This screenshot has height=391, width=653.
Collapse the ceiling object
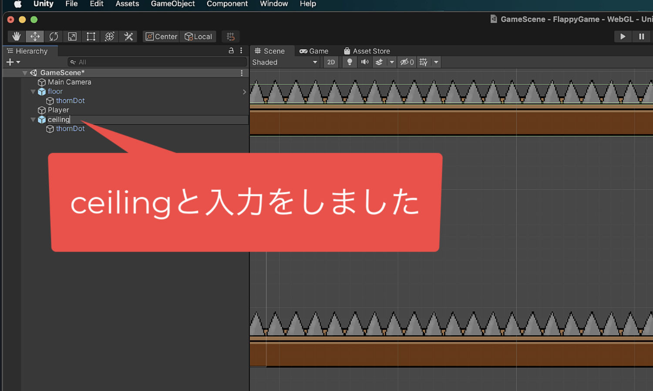(x=33, y=120)
